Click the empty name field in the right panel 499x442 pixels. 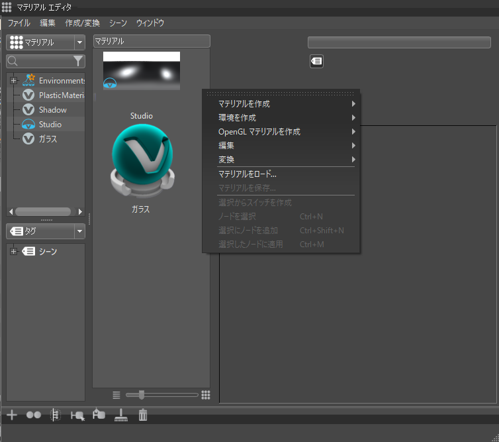[399, 42]
